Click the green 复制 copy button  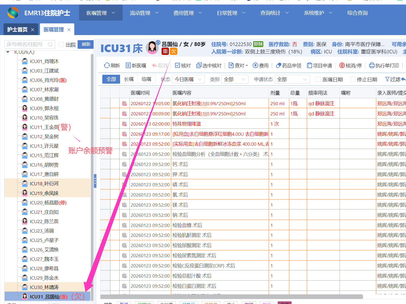(258, 44)
